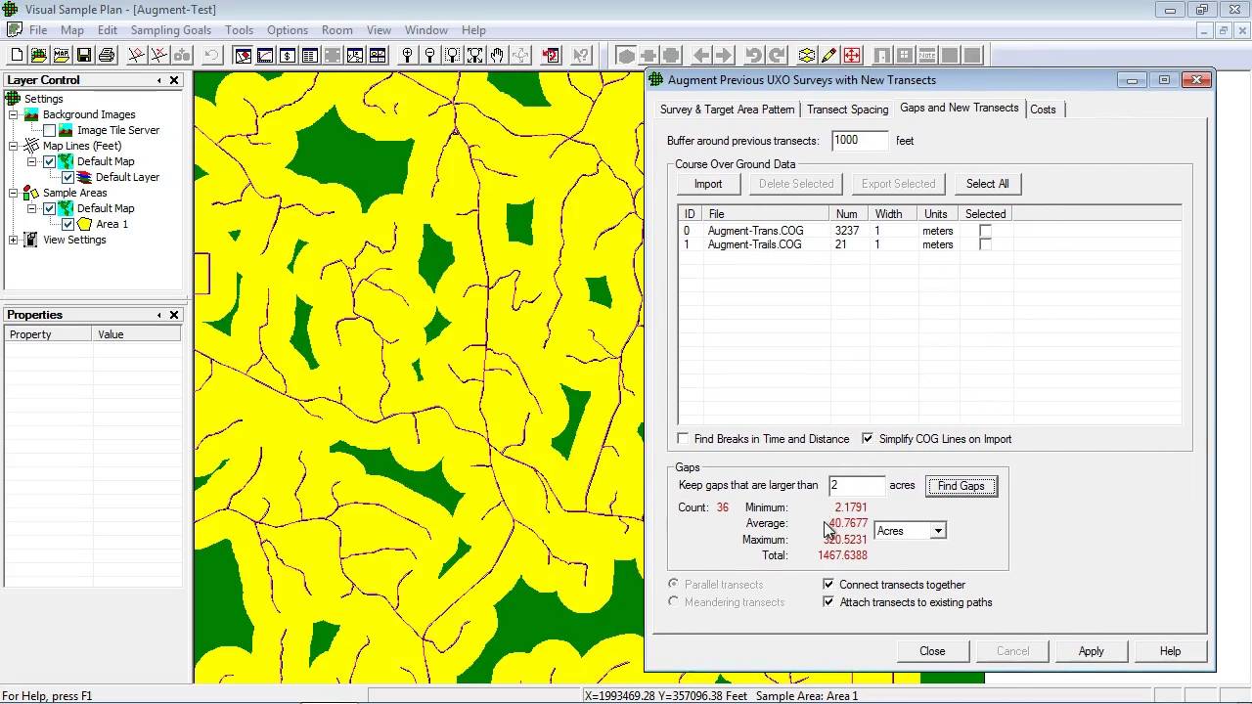The image size is (1252, 704).
Task: Click the dialog's Close button
Action: tap(932, 651)
